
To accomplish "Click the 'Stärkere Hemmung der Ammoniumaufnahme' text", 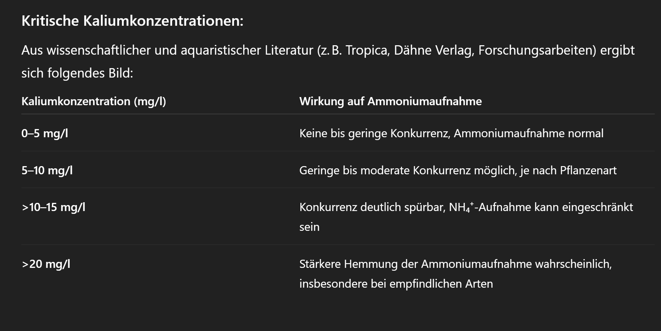I will (x=415, y=264).
